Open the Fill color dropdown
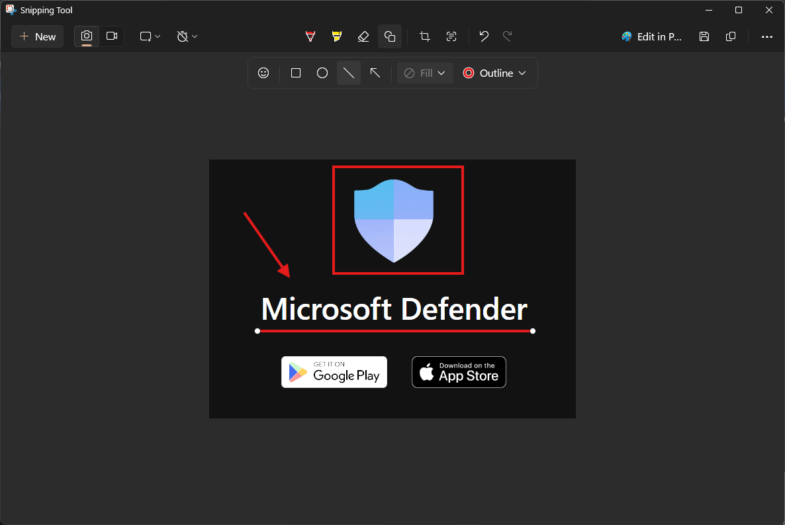Image resolution: width=785 pixels, height=525 pixels. click(x=425, y=73)
